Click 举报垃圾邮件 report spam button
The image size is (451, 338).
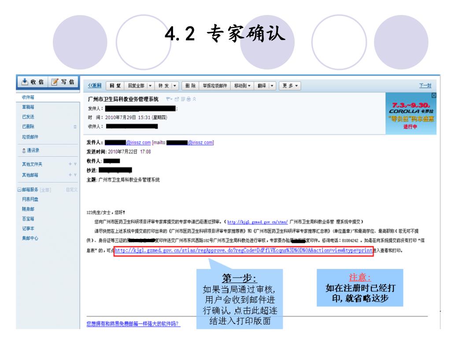point(215,86)
